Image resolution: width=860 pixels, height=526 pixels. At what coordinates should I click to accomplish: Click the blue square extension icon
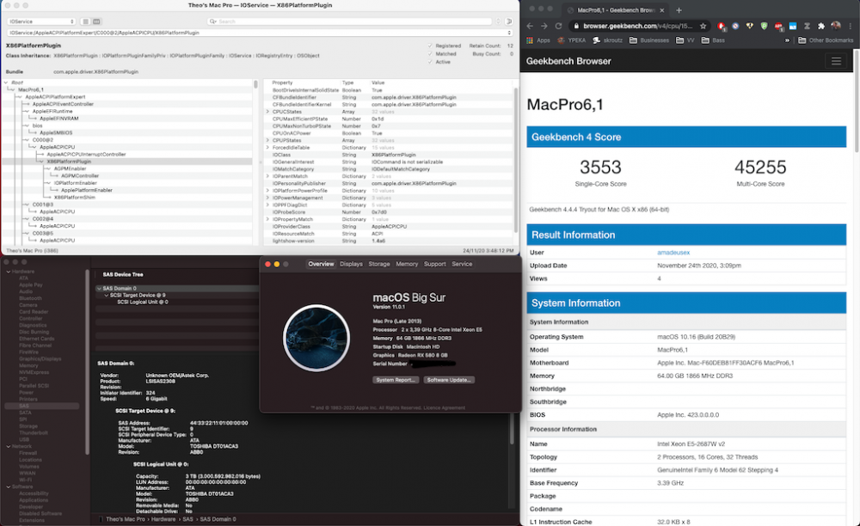pos(793,26)
